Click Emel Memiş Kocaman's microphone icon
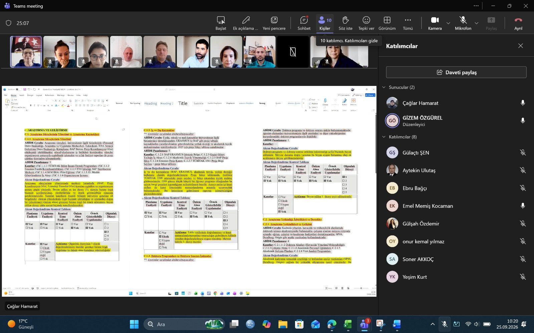The image size is (534, 333). click(x=523, y=206)
